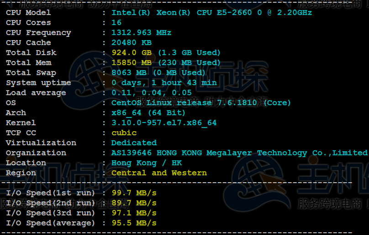Select the Load average values 0.11, 0.04, 0.05
The width and height of the screenshot is (369, 235).
pos(152,93)
